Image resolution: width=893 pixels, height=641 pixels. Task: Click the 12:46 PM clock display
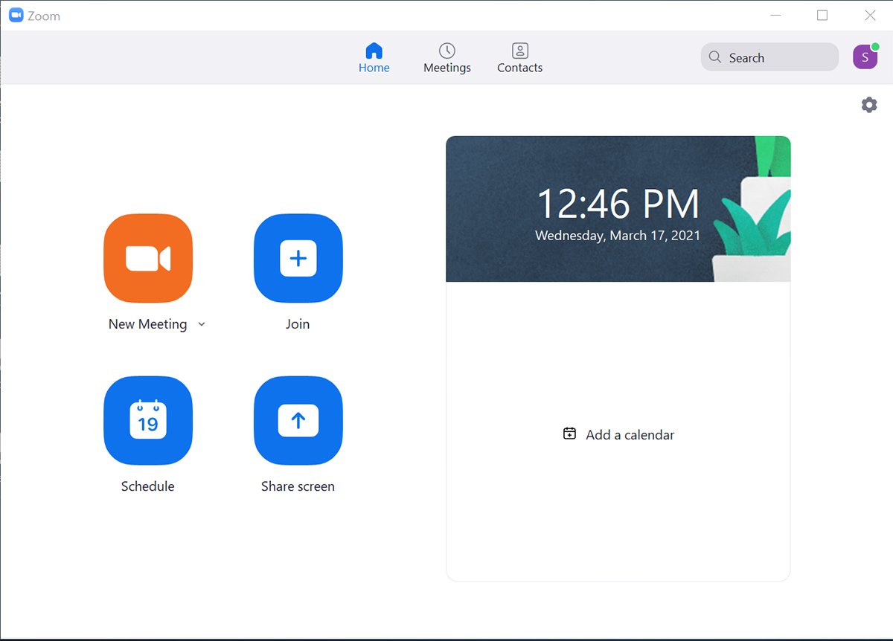coord(618,204)
